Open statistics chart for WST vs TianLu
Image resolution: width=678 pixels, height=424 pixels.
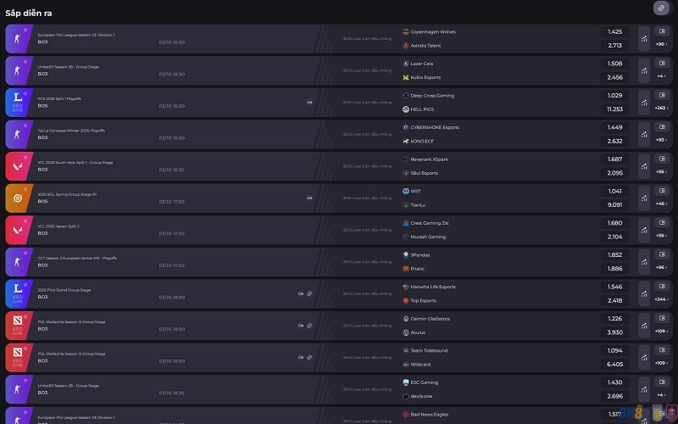click(644, 198)
